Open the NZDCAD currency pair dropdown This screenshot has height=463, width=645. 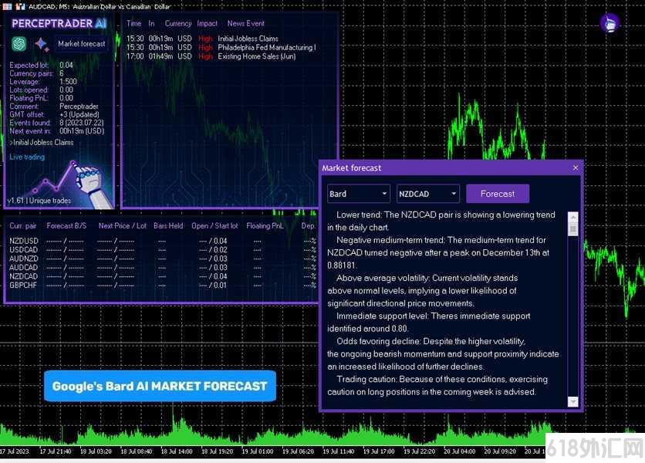click(x=427, y=194)
